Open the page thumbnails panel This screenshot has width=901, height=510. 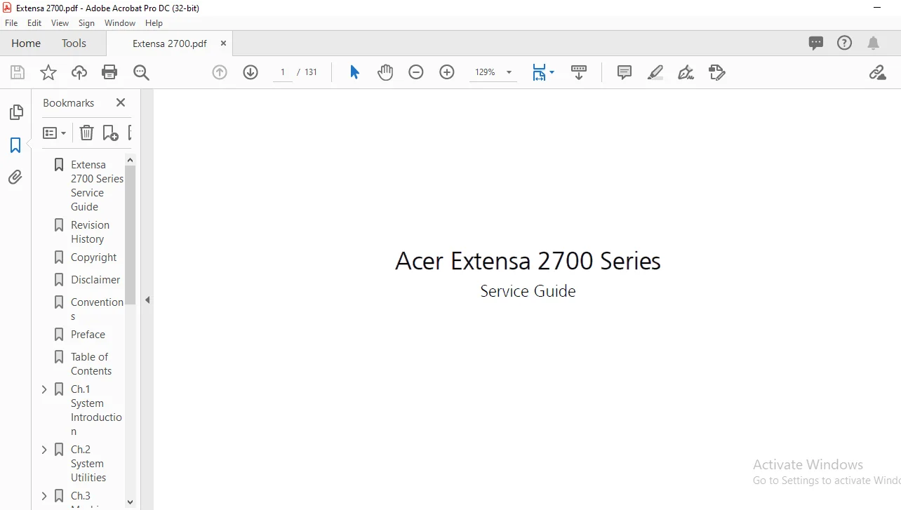(15, 112)
